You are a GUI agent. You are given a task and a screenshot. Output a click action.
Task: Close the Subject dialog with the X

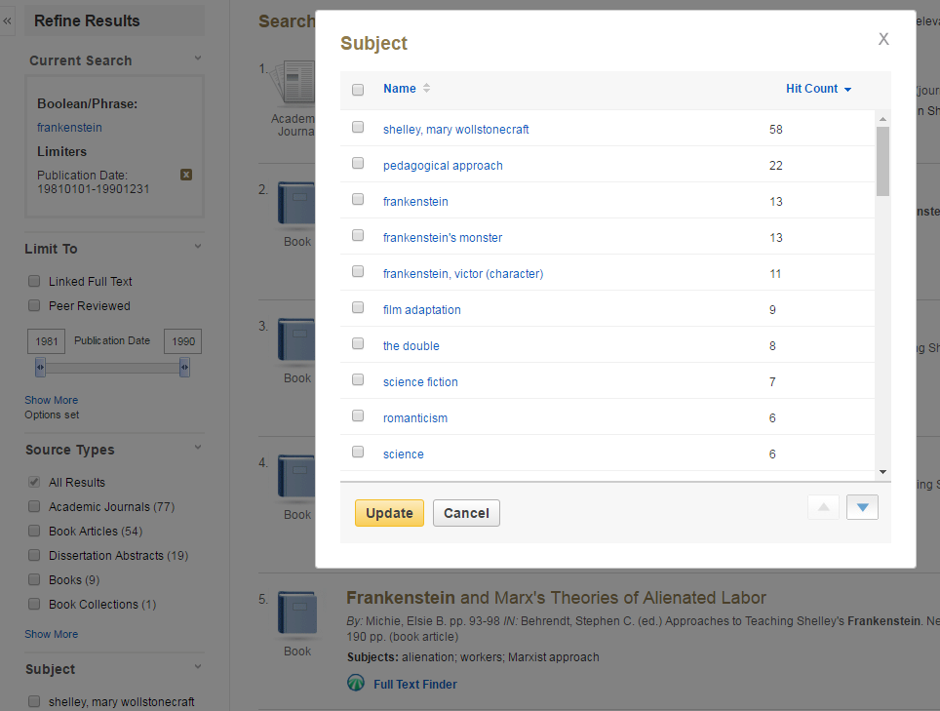pyautogui.click(x=883, y=39)
